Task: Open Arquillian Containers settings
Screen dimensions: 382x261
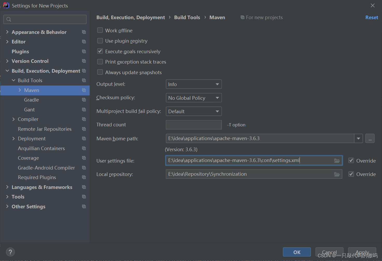Action: (x=41, y=148)
